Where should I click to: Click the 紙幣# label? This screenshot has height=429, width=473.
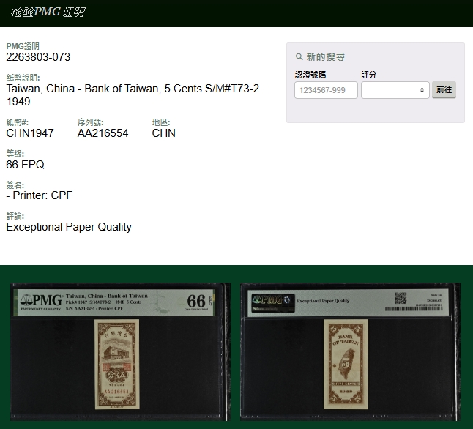17,122
